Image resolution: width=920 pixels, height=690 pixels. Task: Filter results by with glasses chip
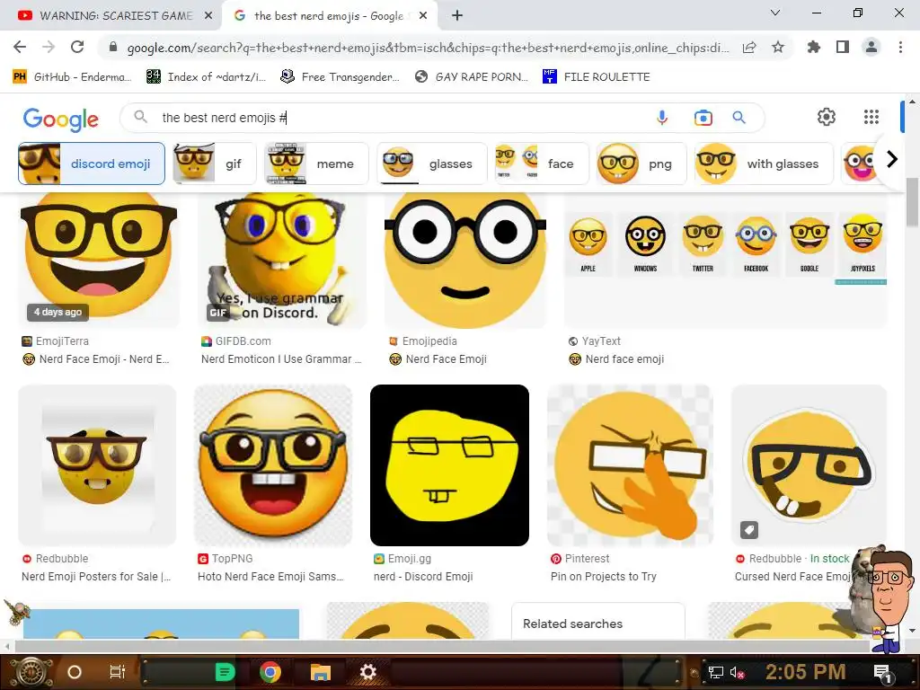(764, 164)
